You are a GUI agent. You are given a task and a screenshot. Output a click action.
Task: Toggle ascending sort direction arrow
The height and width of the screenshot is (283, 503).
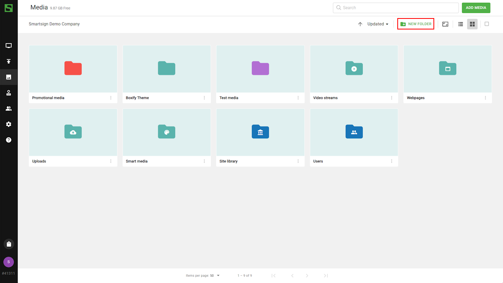click(x=360, y=24)
